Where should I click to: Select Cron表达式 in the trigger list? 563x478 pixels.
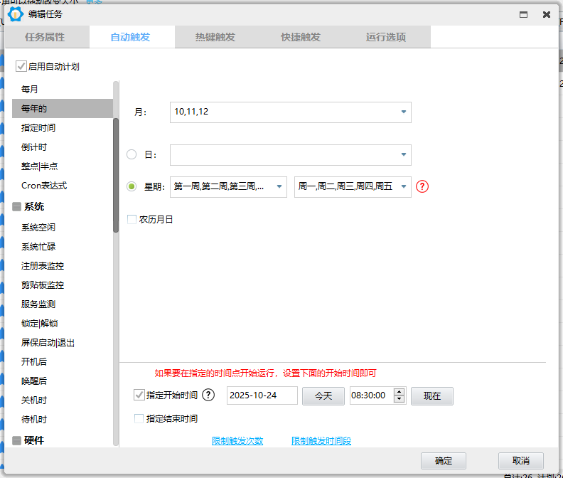[44, 186]
